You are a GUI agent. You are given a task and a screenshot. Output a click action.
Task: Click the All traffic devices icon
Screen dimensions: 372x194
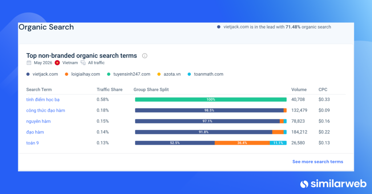(x=83, y=63)
